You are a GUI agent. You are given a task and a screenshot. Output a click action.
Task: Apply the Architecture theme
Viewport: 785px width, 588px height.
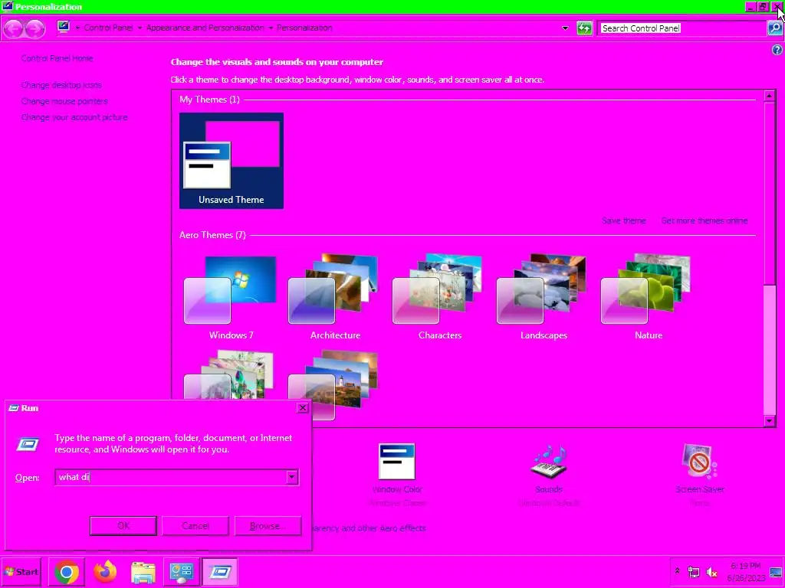(335, 298)
